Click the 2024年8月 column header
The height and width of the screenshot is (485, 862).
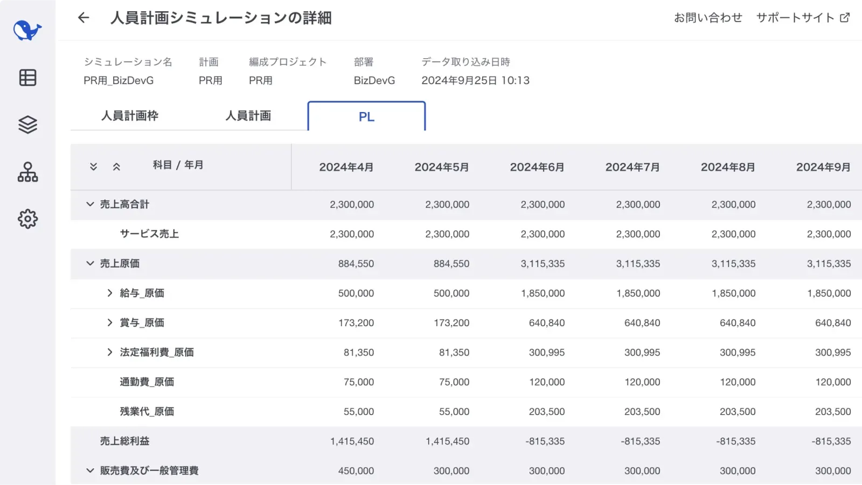click(x=728, y=167)
